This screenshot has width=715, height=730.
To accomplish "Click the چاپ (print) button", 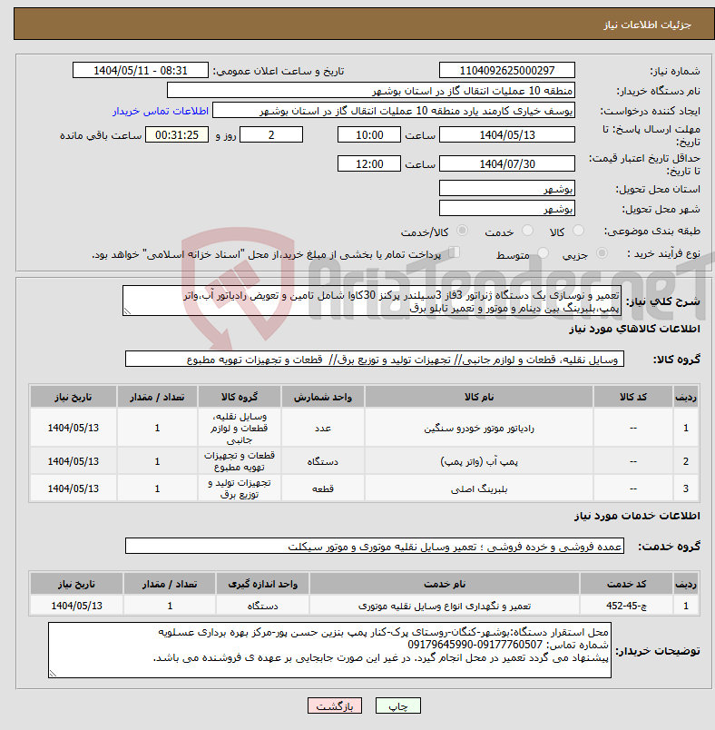I will (397, 706).
